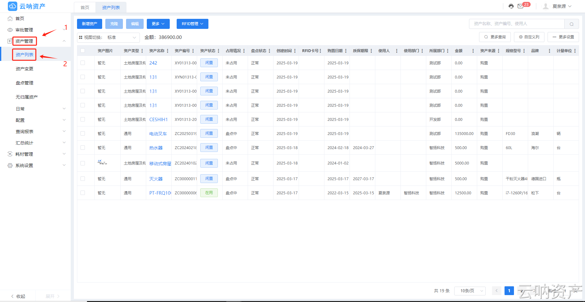Open column menu for RFID卡号
Image resolution: width=585 pixels, height=302 pixels.
click(320, 51)
